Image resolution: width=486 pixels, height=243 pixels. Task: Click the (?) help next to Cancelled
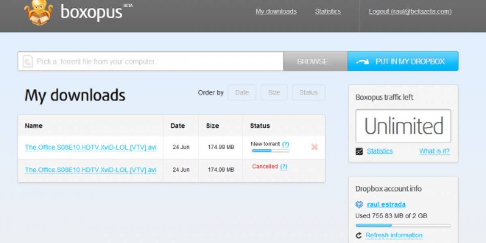click(283, 166)
